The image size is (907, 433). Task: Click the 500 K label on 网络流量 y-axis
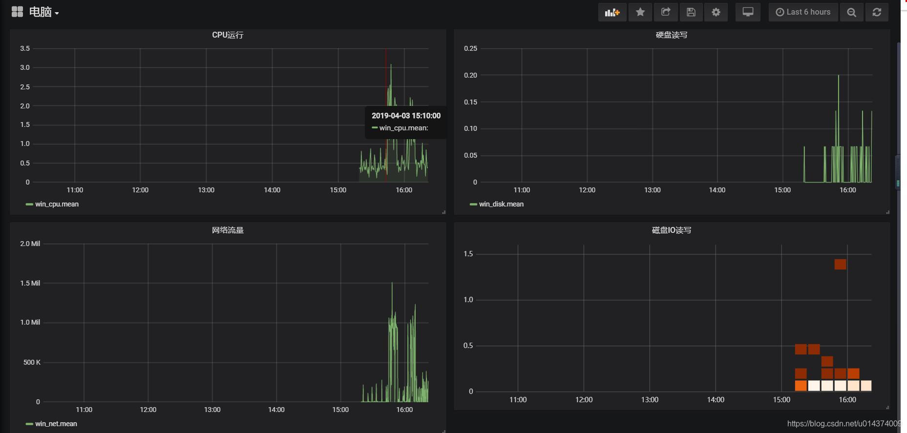tap(32, 362)
